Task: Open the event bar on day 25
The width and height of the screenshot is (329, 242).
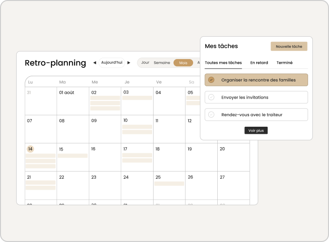Action: pos(169,183)
